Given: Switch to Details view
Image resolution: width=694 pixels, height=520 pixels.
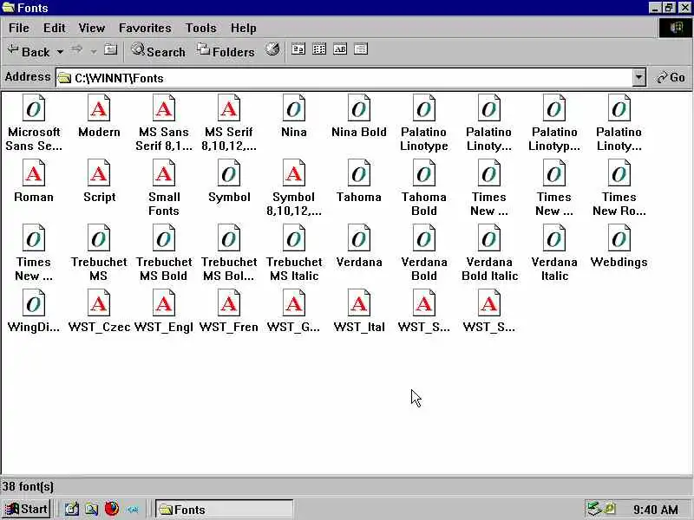Looking at the screenshot, I should click(361, 49).
